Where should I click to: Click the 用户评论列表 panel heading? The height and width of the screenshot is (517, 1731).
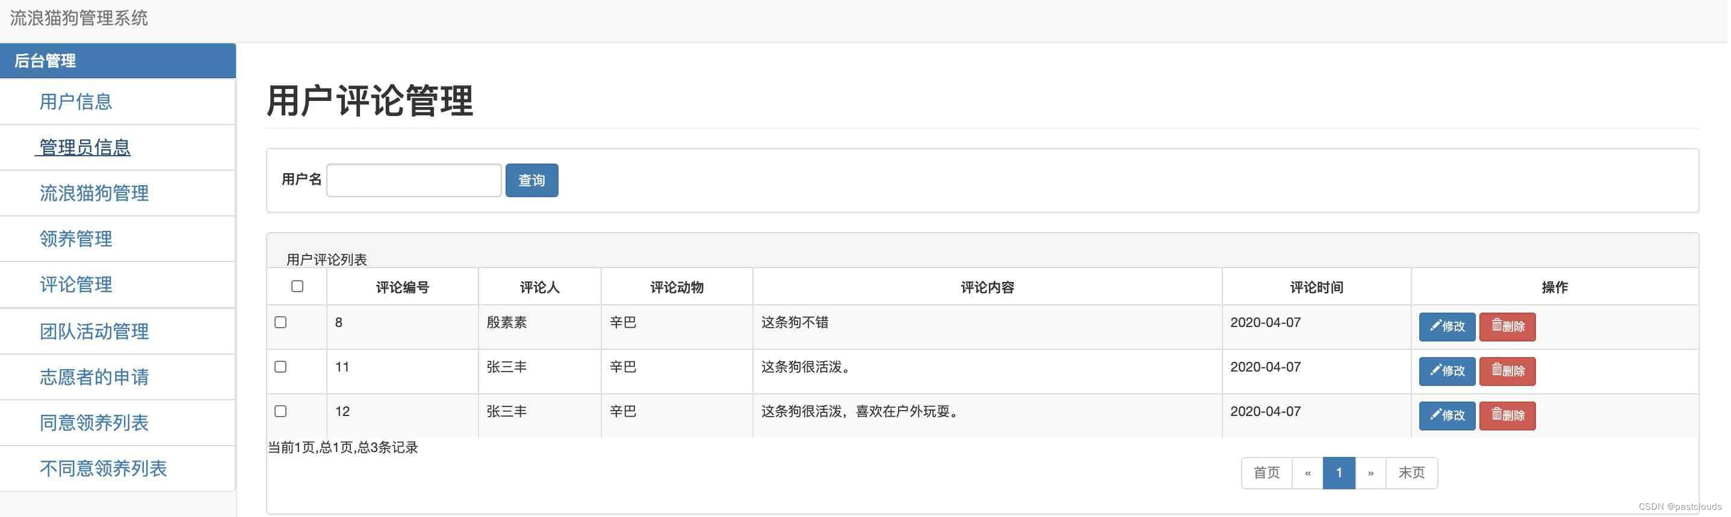[327, 260]
